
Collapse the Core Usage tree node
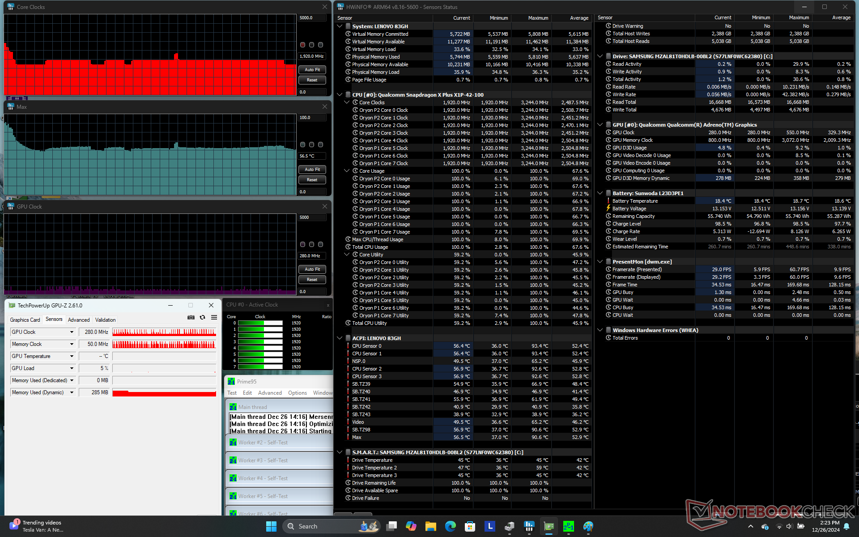pyautogui.click(x=347, y=171)
